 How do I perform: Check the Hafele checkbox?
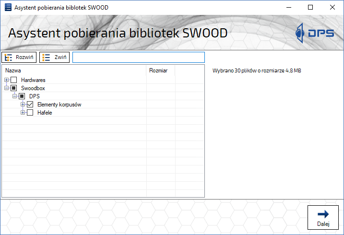[x=30, y=112]
